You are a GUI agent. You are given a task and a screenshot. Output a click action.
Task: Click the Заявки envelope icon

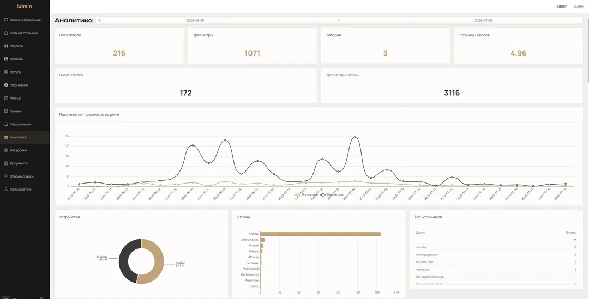pos(6,111)
